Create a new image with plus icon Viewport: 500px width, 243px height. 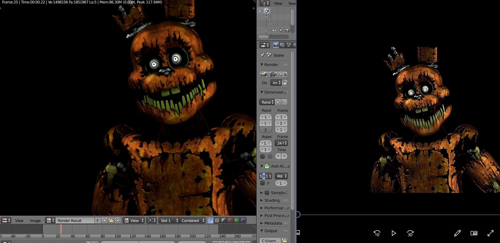coord(104,220)
